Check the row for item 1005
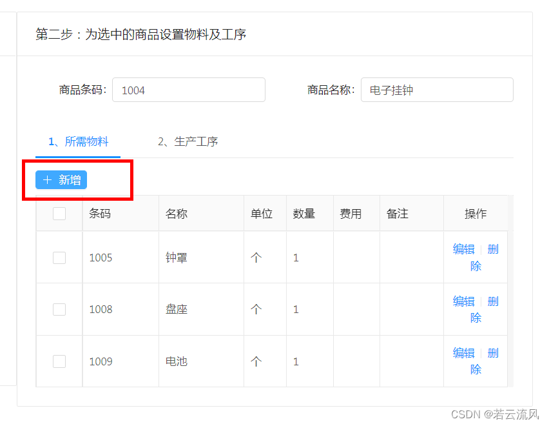This screenshot has height=426, width=549. (59, 258)
